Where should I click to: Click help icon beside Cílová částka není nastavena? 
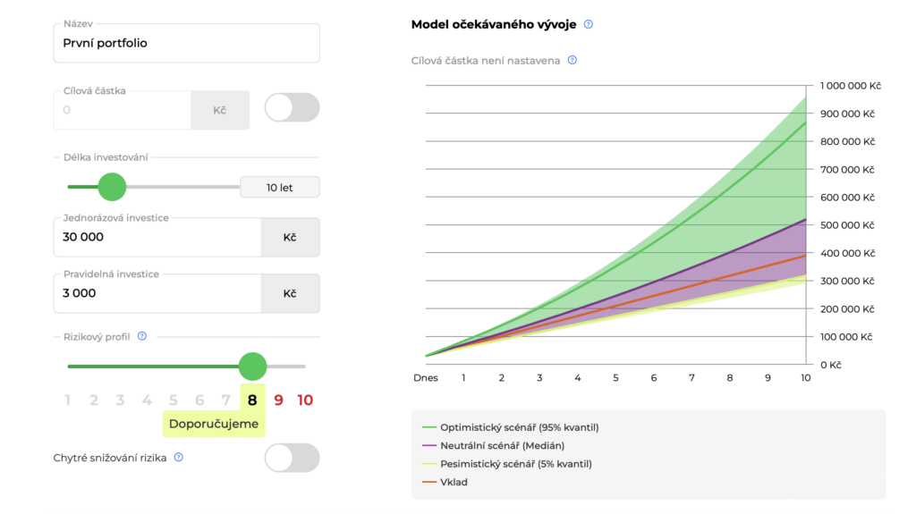click(572, 61)
